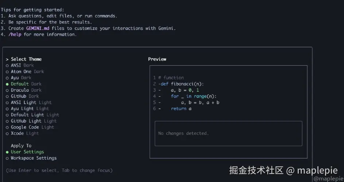Select the GitHub Light theme
The height and width of the screenshot is (182, 344).
coord(7,121)
